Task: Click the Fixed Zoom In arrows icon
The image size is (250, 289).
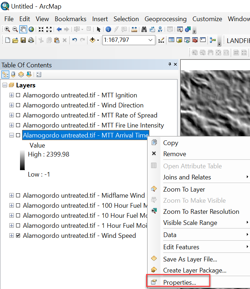Action: pos(41,29)
